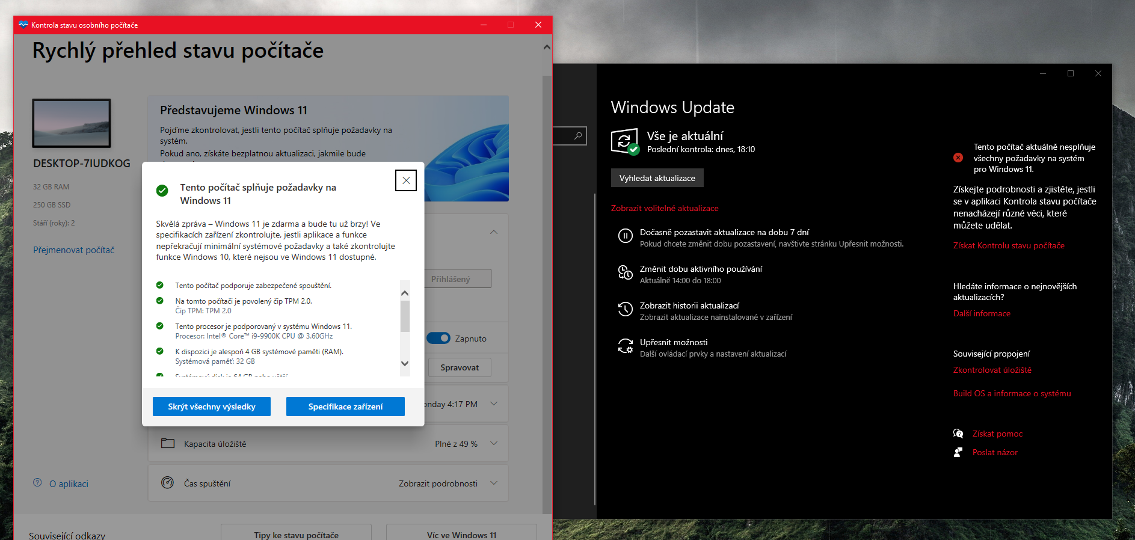
Task: Click Přejmenovat počítač link
Action: [x=73, y=250]
